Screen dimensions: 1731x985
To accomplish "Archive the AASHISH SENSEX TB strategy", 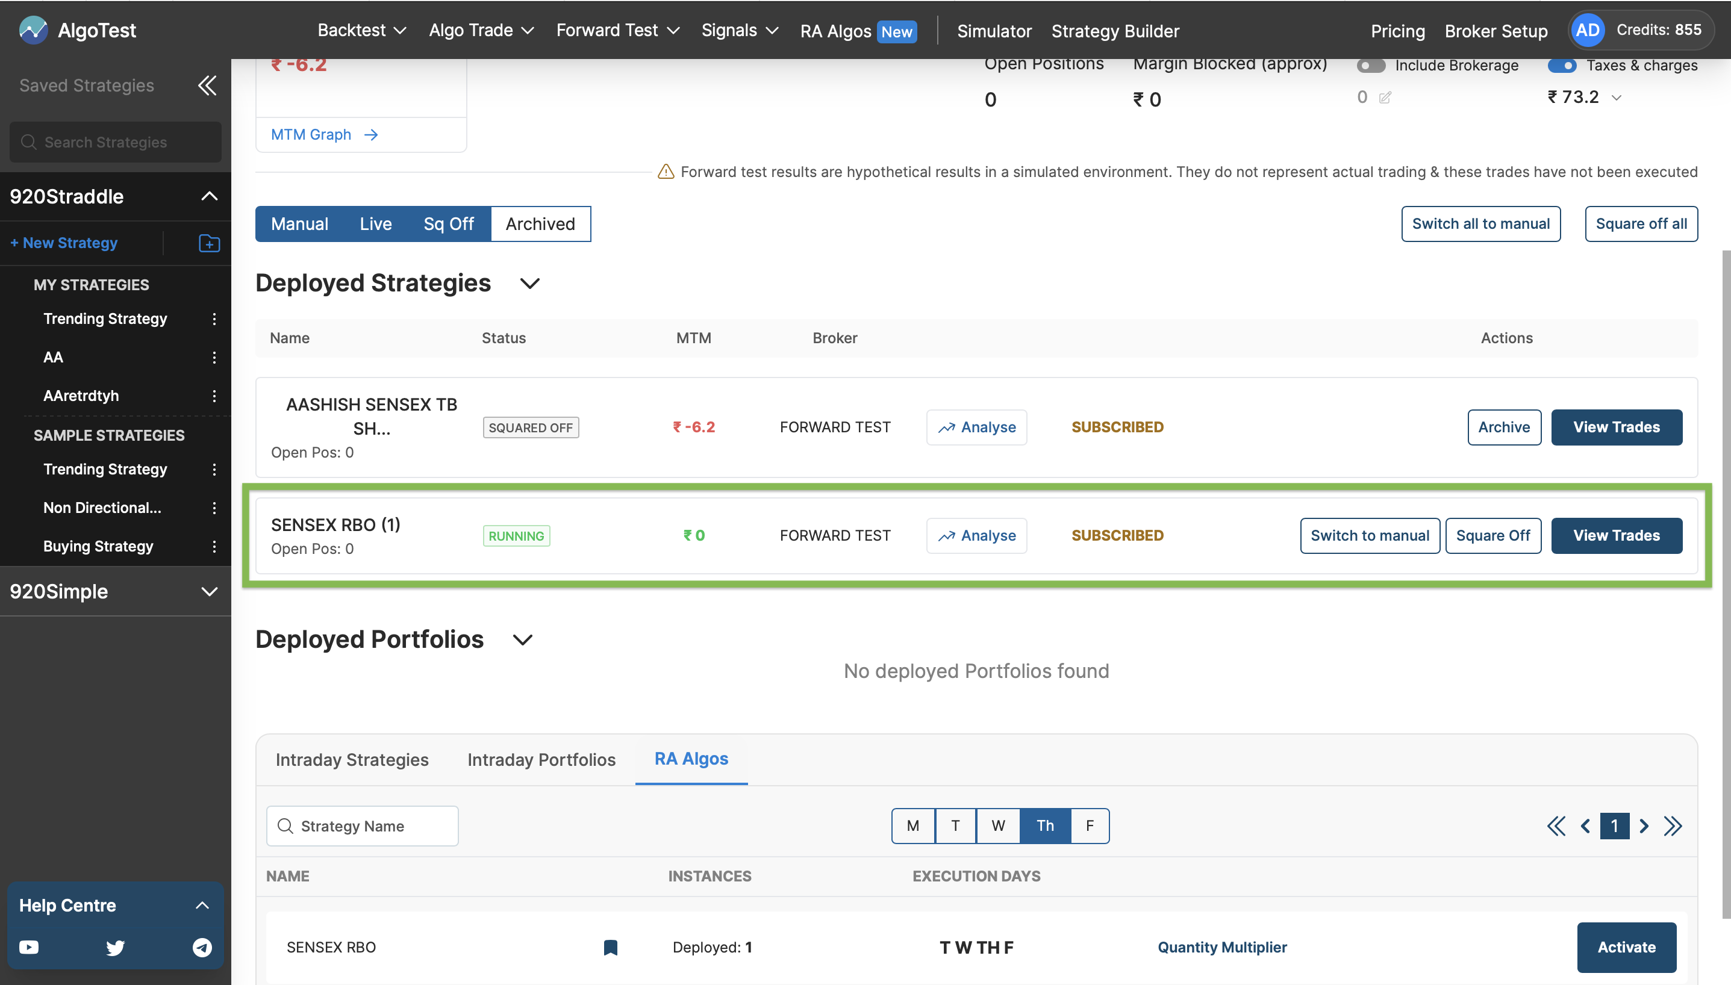I will pyautogui.click(x=1503, y=427).
